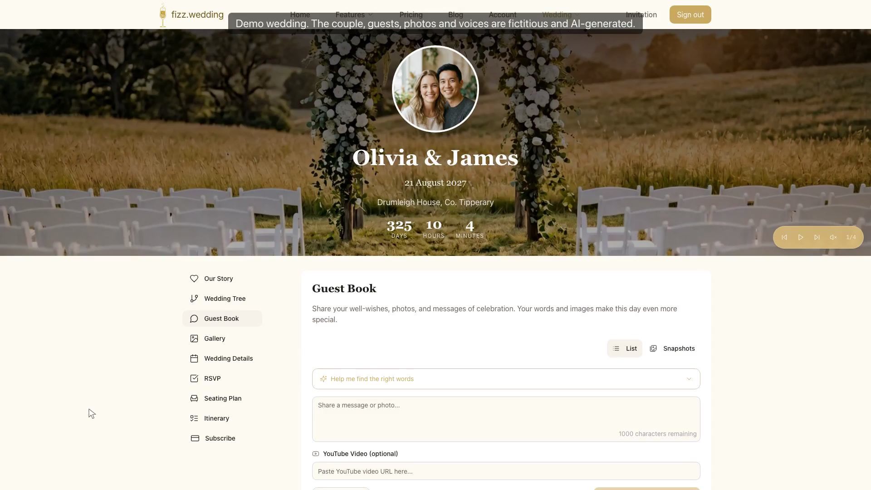Switch guest book to Snapshots view
This screenshot has height=490, width=871.
672,348
